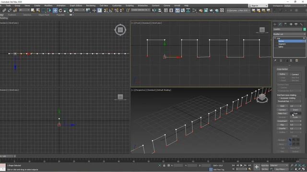This screenshot has height=172, width=307.
Task: Switch to the Object Paint ribbon tab
Action: pos(44,15)
